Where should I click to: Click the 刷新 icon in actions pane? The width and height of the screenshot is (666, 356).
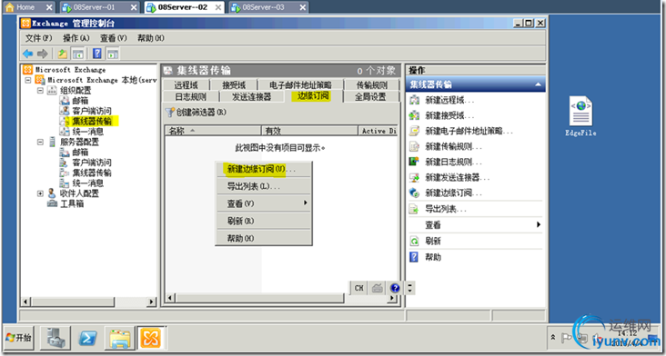click(x=414, y=242)
